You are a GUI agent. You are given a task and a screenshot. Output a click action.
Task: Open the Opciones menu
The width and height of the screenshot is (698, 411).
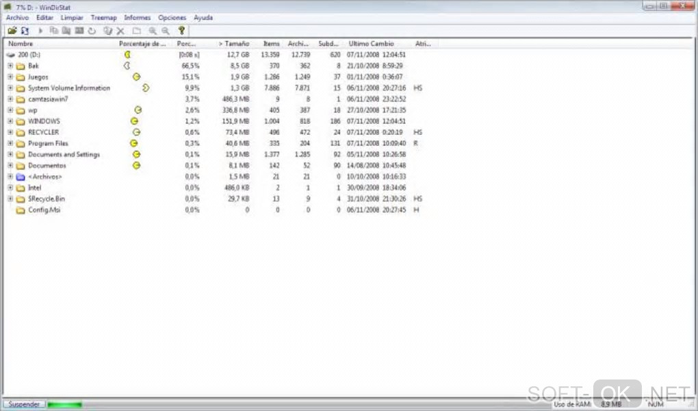[172, 18]
